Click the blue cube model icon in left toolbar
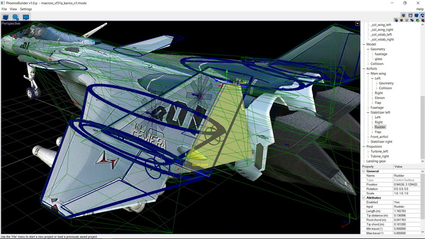Viewport: 425px width, 239px height. tap(5, 17)
